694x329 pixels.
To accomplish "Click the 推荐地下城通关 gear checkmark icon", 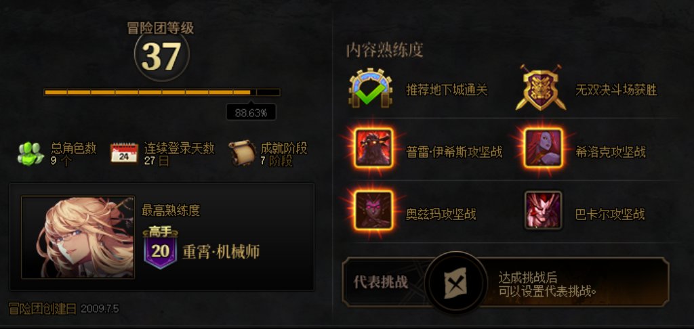I will (x=371, y=87).
